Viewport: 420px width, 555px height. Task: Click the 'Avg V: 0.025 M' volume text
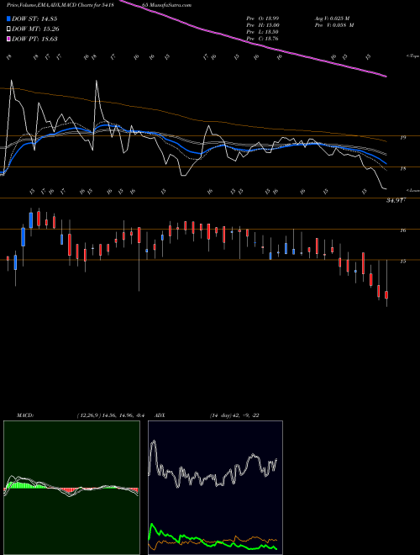tap(334, 18)
